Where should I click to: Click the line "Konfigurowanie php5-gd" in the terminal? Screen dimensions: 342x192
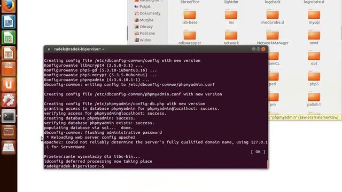point(100,70)
